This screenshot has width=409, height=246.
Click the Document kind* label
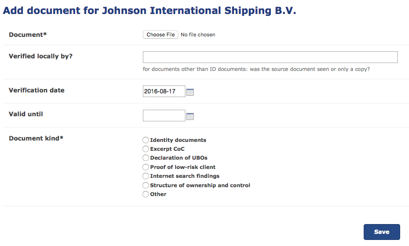tap(36, 138)
